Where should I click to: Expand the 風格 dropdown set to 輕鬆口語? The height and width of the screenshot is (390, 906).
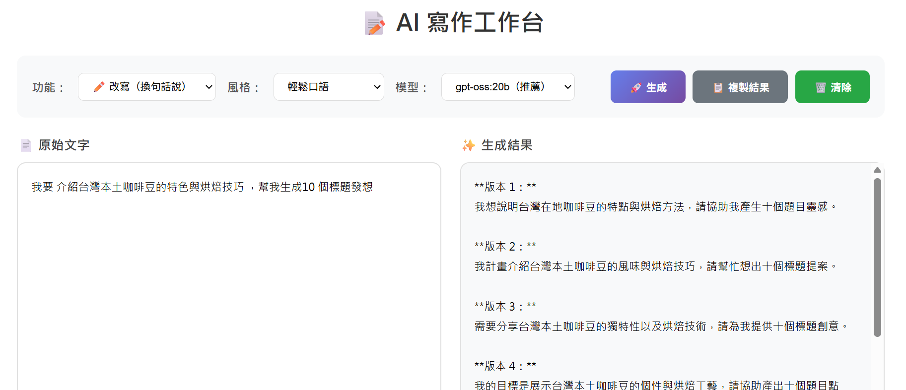point(329,87)
